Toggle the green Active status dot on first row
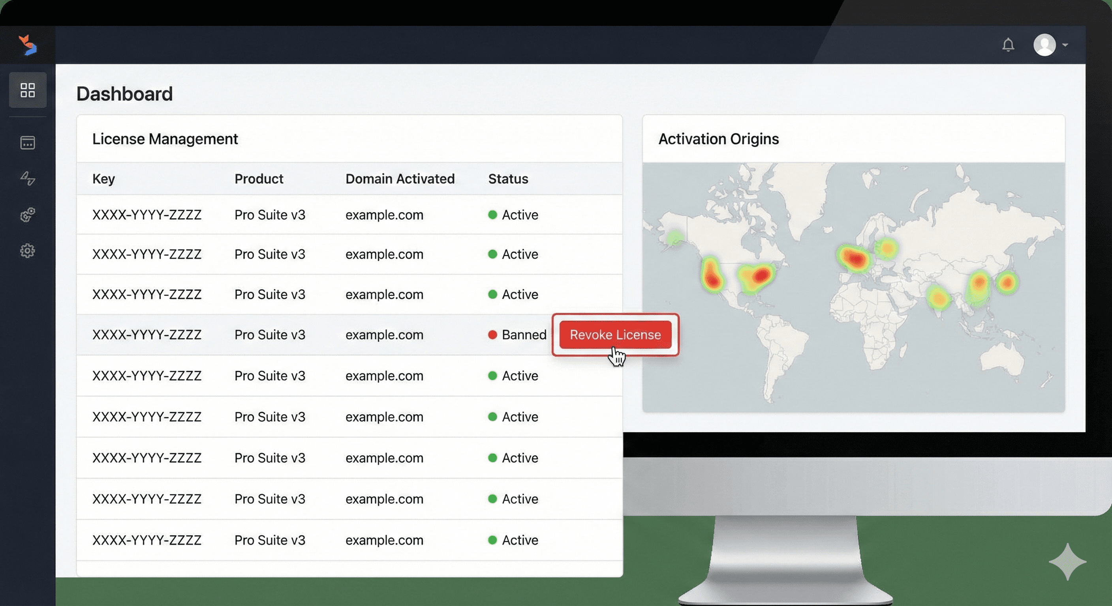 click(492, 215)
